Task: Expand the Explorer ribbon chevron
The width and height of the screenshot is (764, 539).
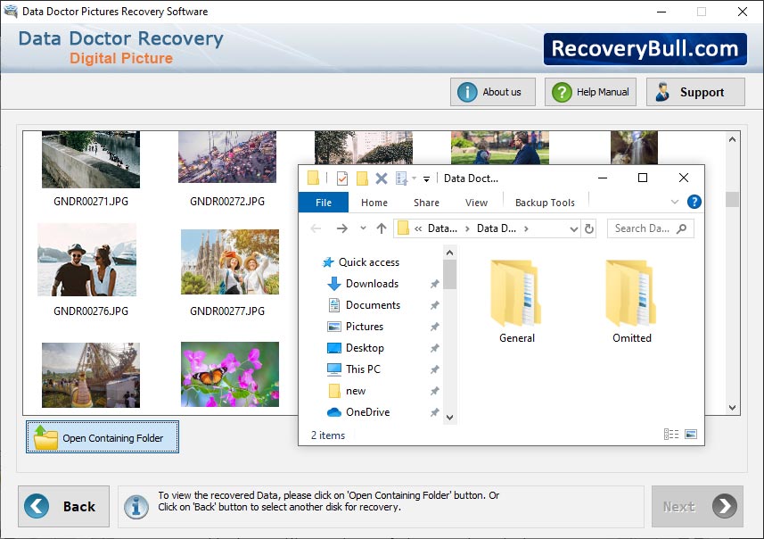Action: 675,202
